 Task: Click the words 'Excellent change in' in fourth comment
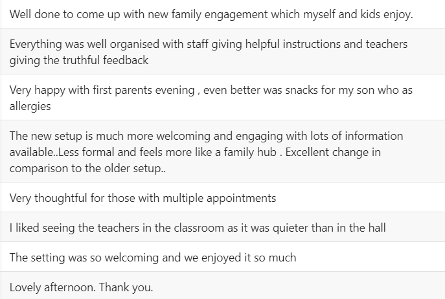click(333, 152)
